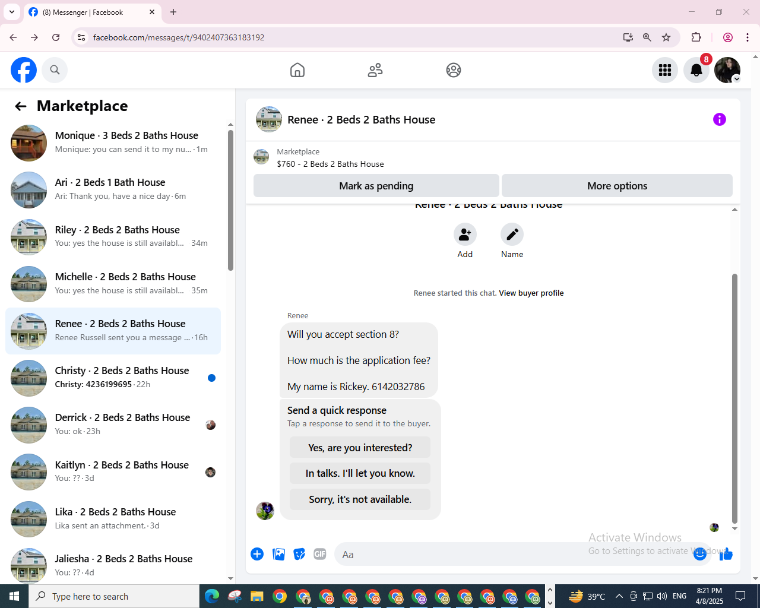The height and width of the screenshot is (608, 760).
Task: Click the Windows taskbar search box
Action: 114,596
